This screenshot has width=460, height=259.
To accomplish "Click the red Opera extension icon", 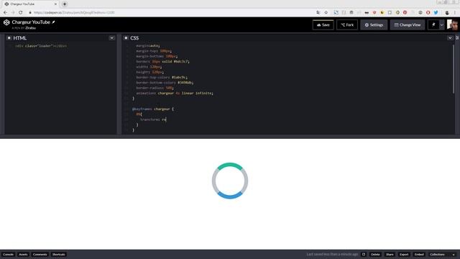I will pos(428,13).
